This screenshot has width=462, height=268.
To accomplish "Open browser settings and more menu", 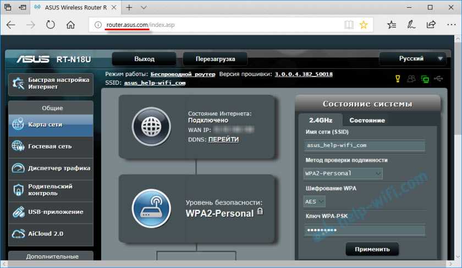I will tap(452, 25).
